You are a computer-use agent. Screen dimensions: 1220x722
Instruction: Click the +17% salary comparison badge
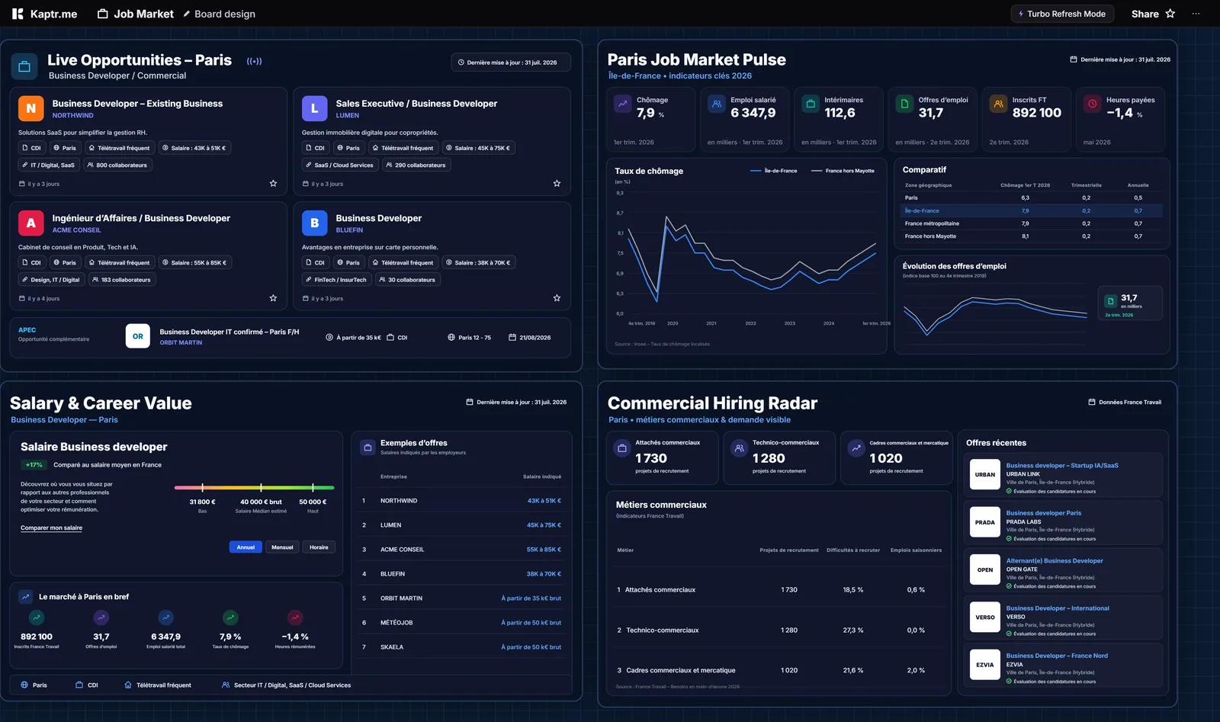click(x=34, y=465)
